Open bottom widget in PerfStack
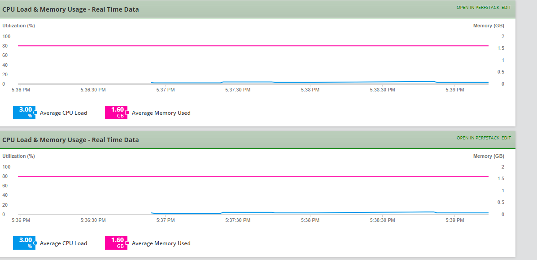 478,138
